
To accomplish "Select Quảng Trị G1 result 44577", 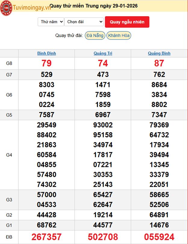I will (x=103, y=225).
